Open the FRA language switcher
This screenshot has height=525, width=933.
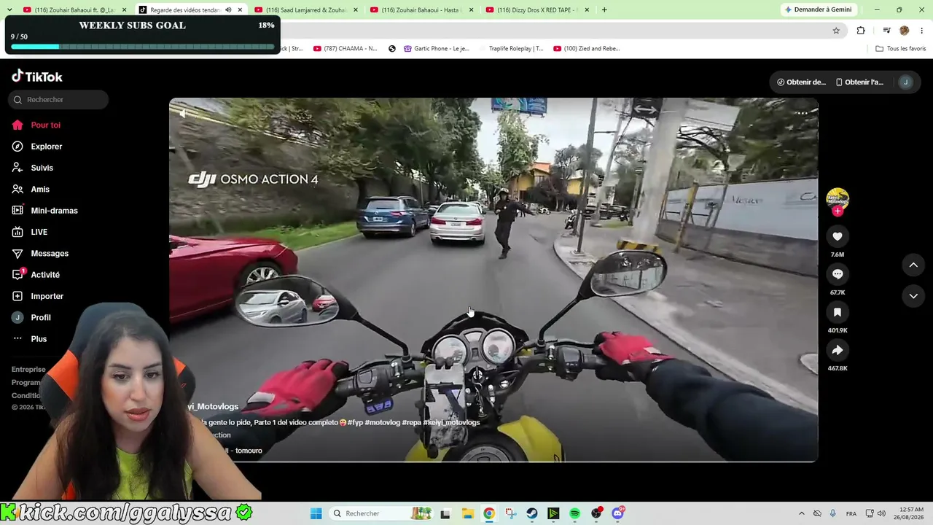tap(851, 513)
